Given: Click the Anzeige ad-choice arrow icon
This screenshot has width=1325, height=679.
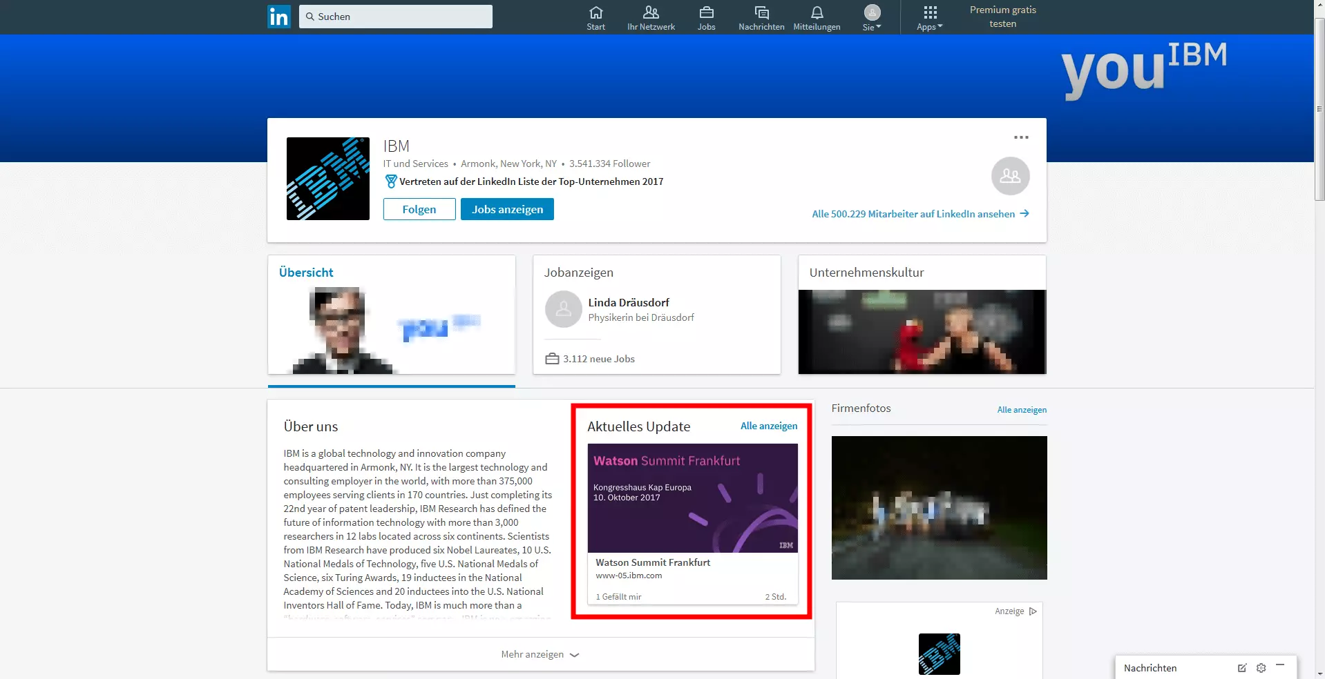Looking at the screenshot, I should [x=1033, y=611].
